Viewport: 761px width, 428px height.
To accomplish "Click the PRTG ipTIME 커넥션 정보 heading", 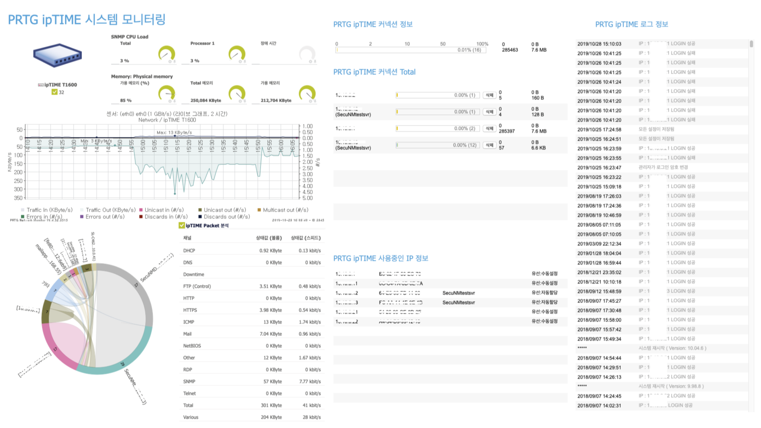I will [x=373, y=24].
